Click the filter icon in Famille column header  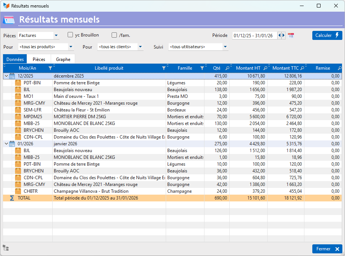click(202, 68)
